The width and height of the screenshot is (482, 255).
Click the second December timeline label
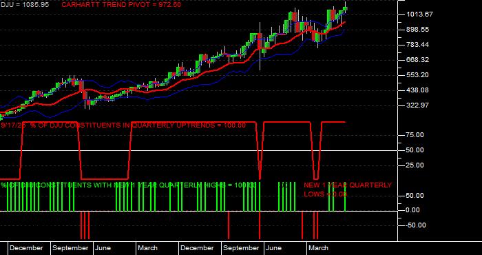coord(197,248)
